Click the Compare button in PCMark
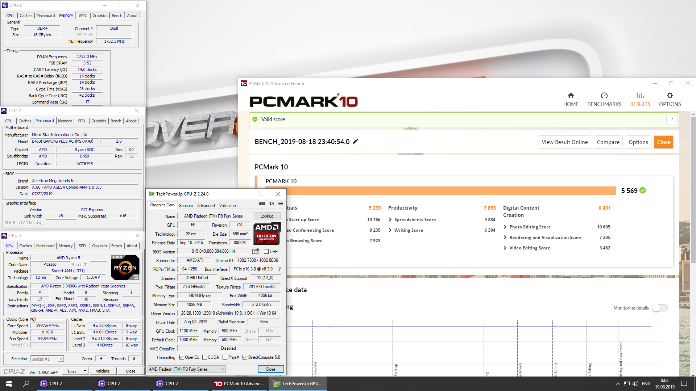696x391 pixels. [x=608, y=142]
